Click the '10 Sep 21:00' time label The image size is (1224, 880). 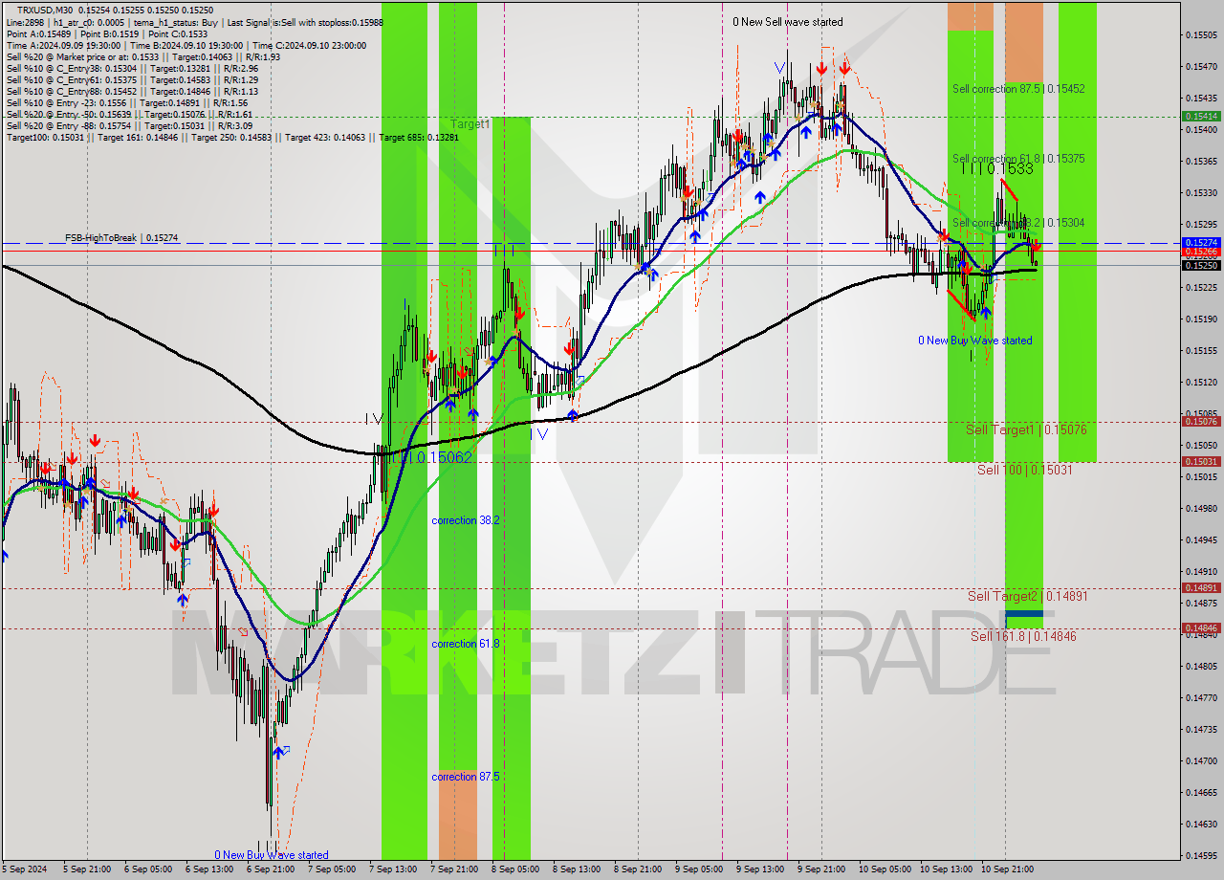click(x=1006, y=869)
